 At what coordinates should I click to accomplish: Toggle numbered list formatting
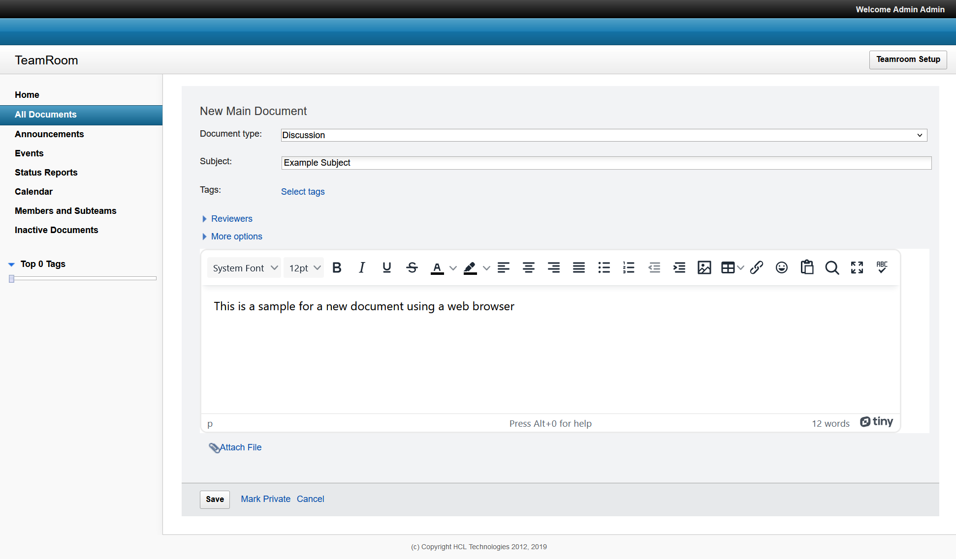pyautogui.click(x=628, y=267)
